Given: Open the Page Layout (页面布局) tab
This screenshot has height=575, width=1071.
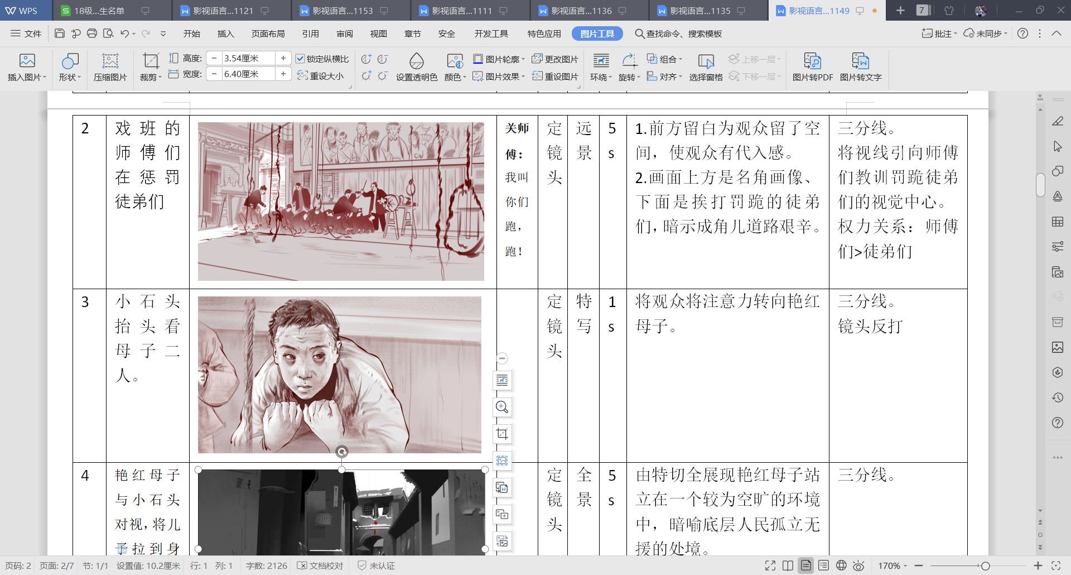Looking at the screenshot, I should pyautogui.click(x=268, y=33).
